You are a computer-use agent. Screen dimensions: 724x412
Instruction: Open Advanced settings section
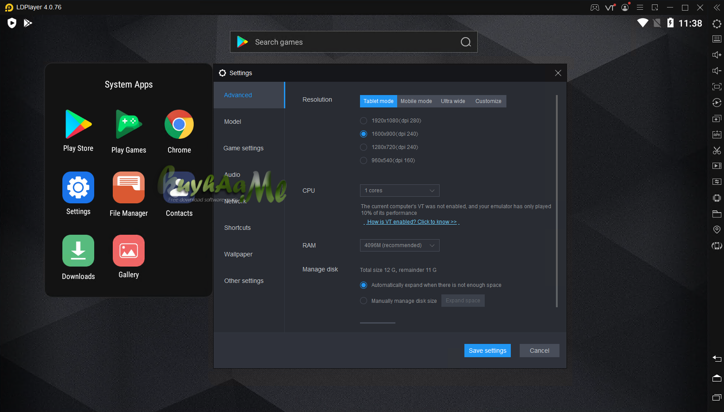pyautogui.click(x=249, y=95)
